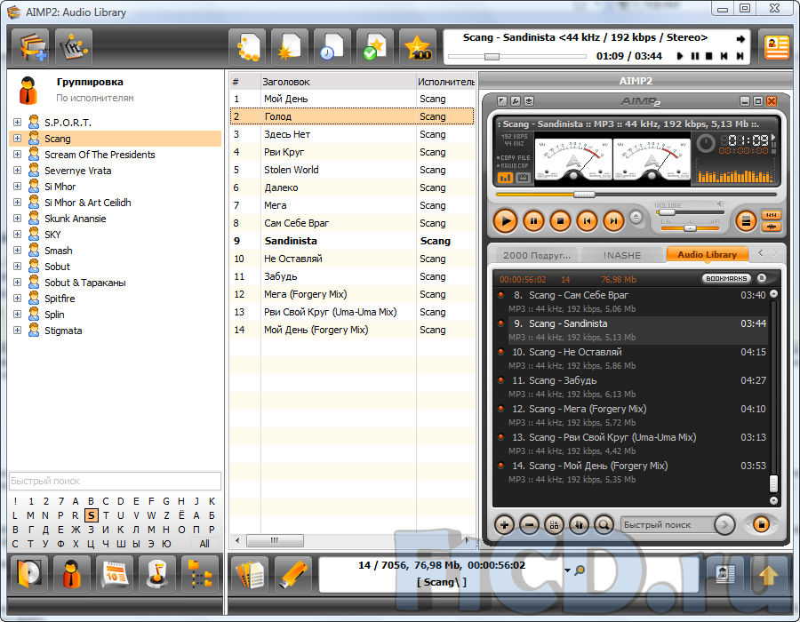
Task: Group library by albums using disc icon
Action: [x=29, y=574]
